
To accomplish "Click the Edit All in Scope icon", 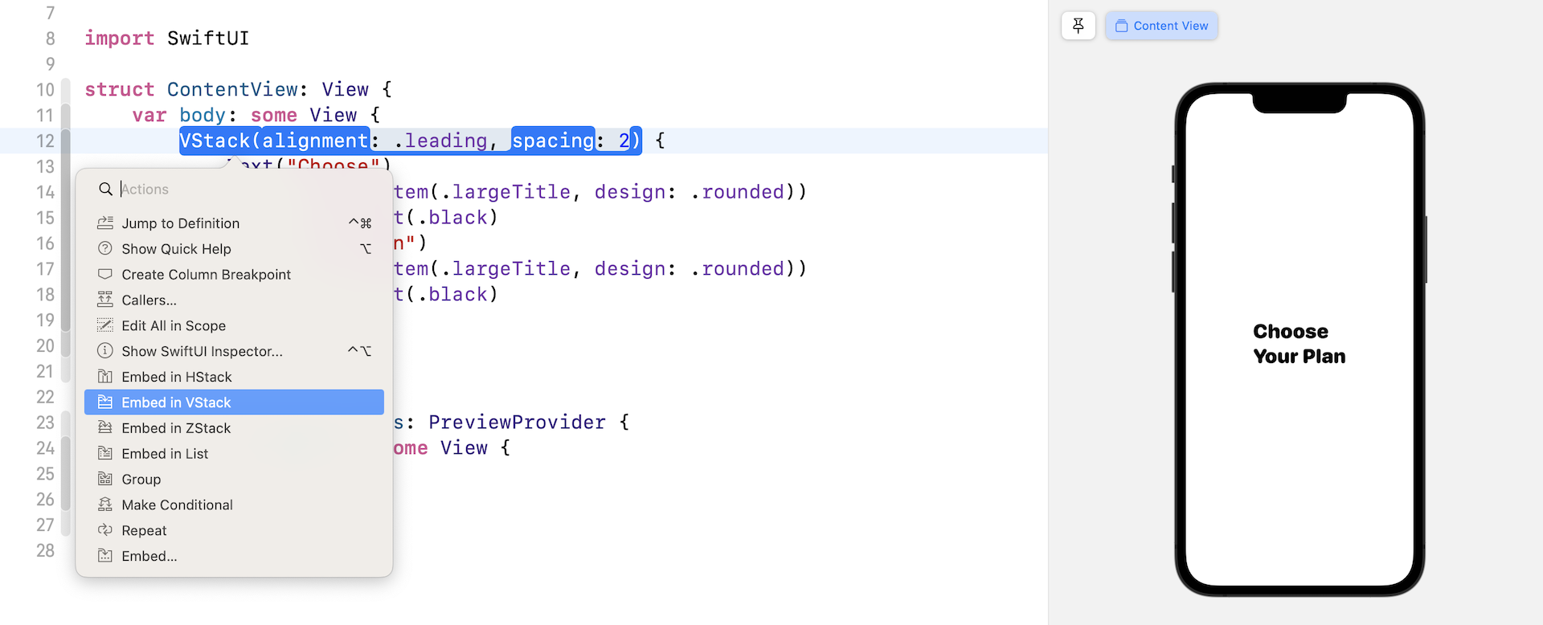I will coord(105,325).
